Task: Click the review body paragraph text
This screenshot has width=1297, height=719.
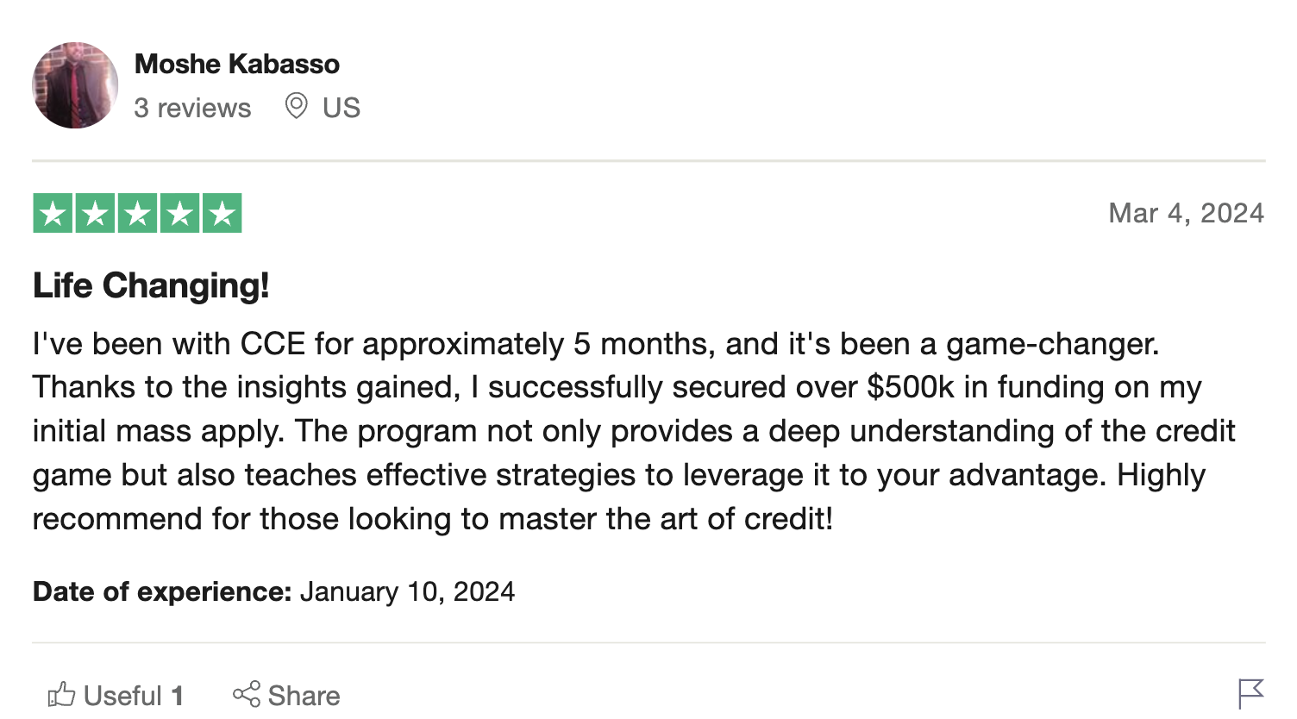Action: 604,431
